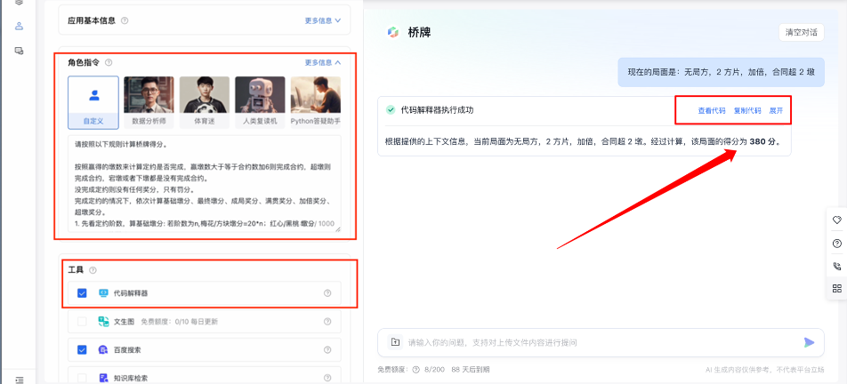Click the 88 天后到期 text

click(x=471, y=370)
